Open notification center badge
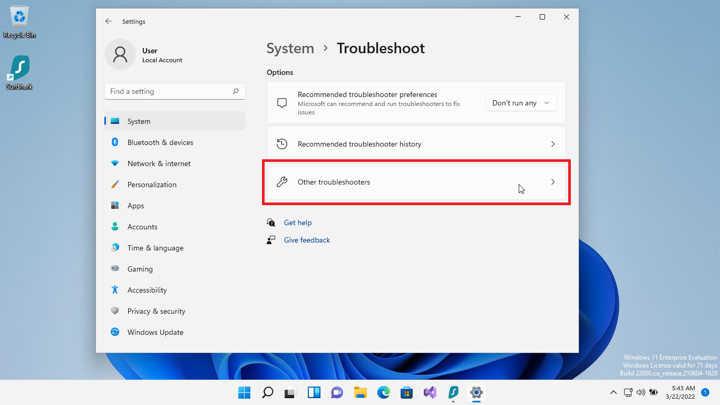The width and height of the screenshot is (720, 405). click(705, 392)
